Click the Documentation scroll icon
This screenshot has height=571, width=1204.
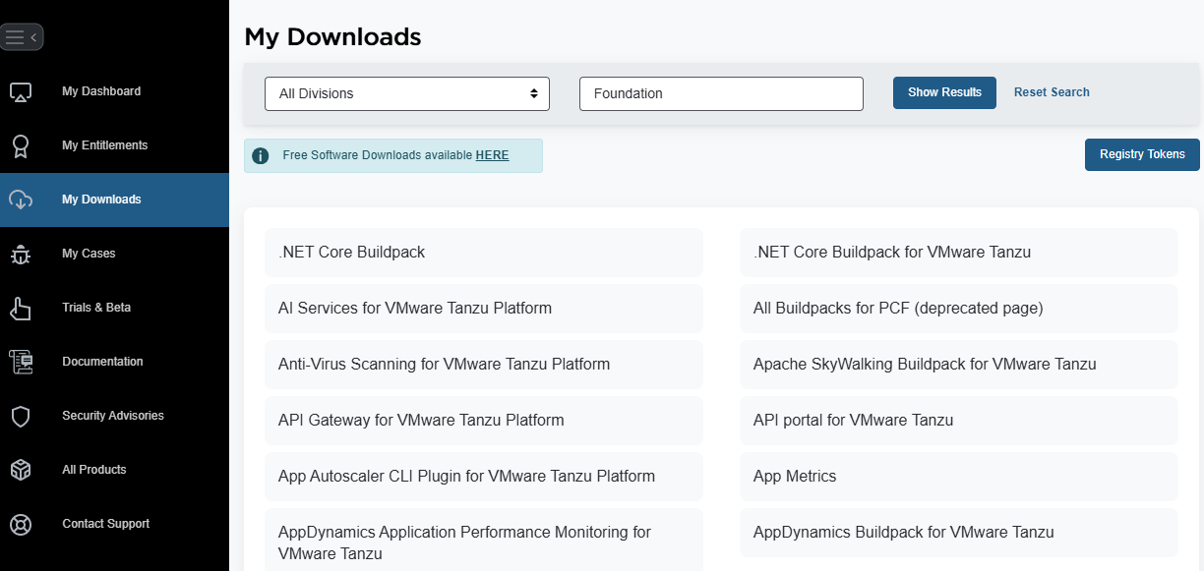[21, 363]
